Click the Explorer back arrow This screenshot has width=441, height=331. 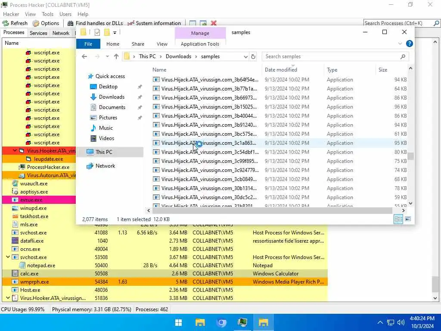(x=84, y=56)
